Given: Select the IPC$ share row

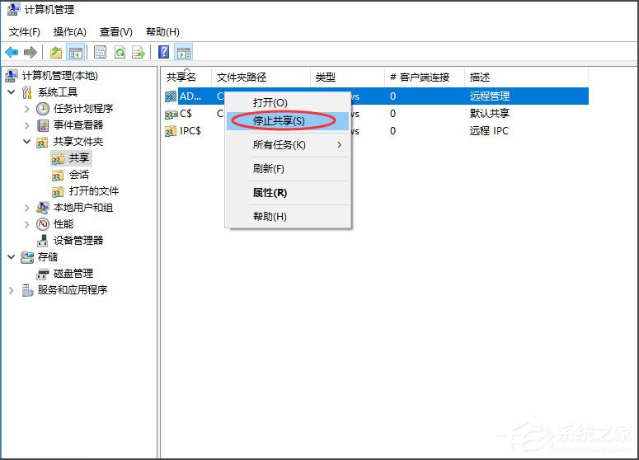Looking at the screenshot, I should tap(190, 131).
